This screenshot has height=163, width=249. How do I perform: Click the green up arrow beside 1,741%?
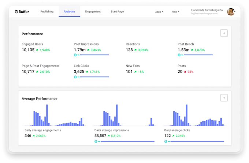pyautogui.click(x=87, y=72)
